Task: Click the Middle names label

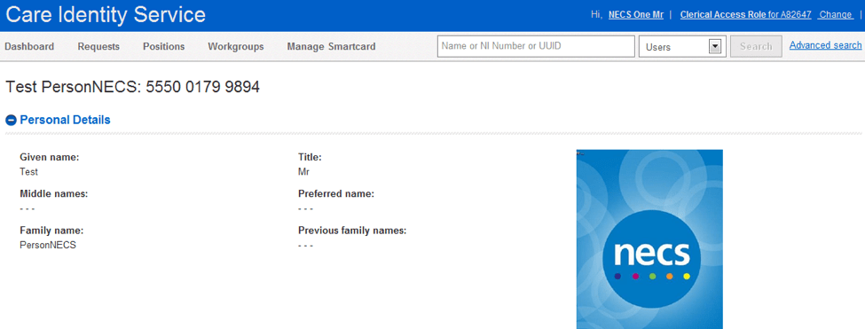Action: pos(54,194)
